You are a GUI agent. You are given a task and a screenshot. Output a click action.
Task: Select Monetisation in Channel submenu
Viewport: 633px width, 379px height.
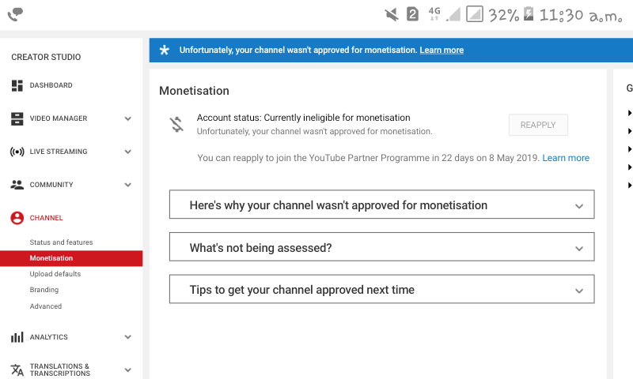pyautogui.click(x=71, y=258)
